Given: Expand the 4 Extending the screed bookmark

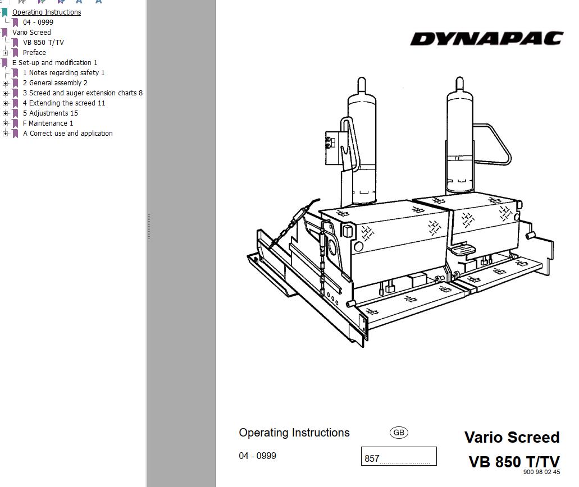Looking at the screenshot, I should (x=5, y=103).
